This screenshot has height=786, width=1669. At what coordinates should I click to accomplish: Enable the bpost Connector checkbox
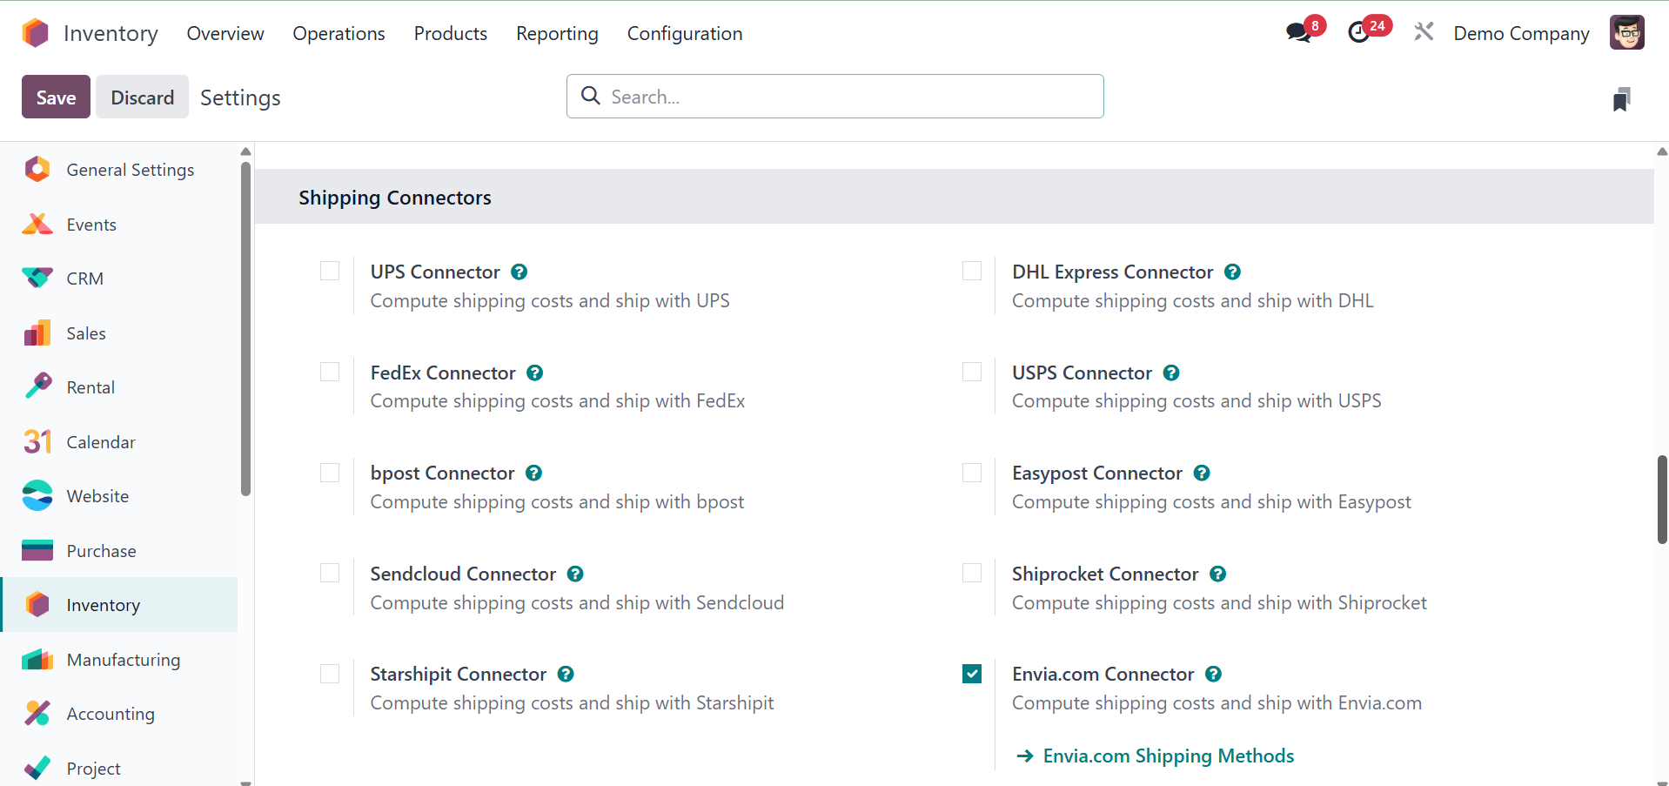(330, 472)
